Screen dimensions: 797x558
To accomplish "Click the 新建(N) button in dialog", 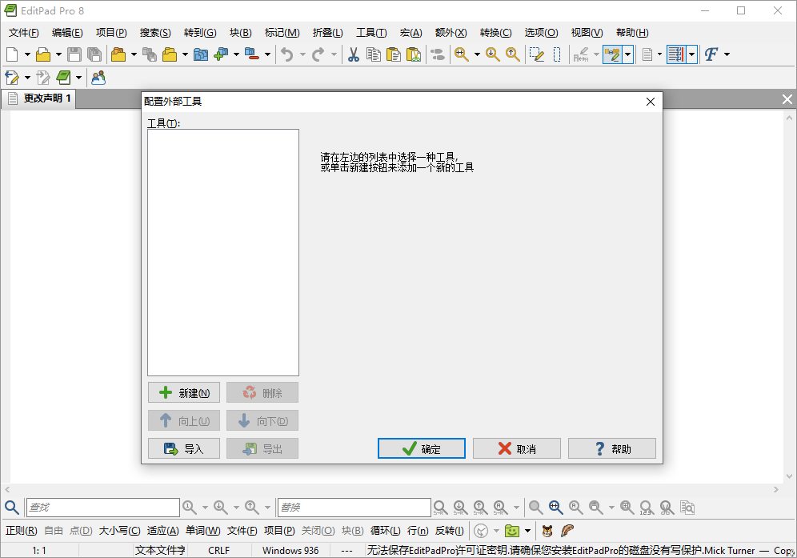I will tap(184, 393).
